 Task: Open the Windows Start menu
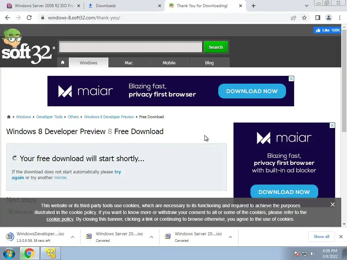[x=9, y=253]
